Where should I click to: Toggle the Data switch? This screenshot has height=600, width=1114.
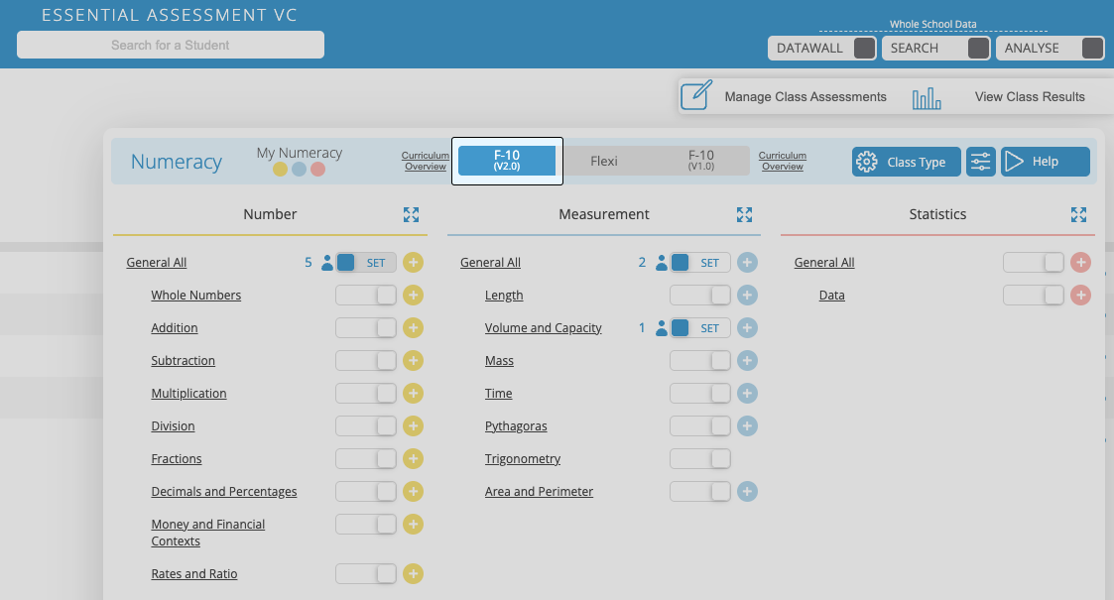tap(1034, 295)
